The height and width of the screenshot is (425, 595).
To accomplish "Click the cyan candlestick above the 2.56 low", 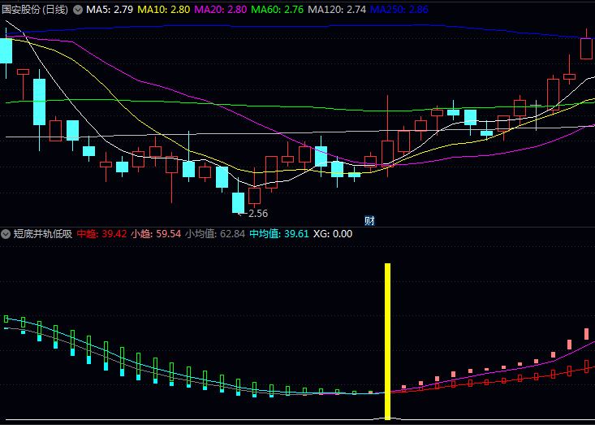I will tap(238, 202).
